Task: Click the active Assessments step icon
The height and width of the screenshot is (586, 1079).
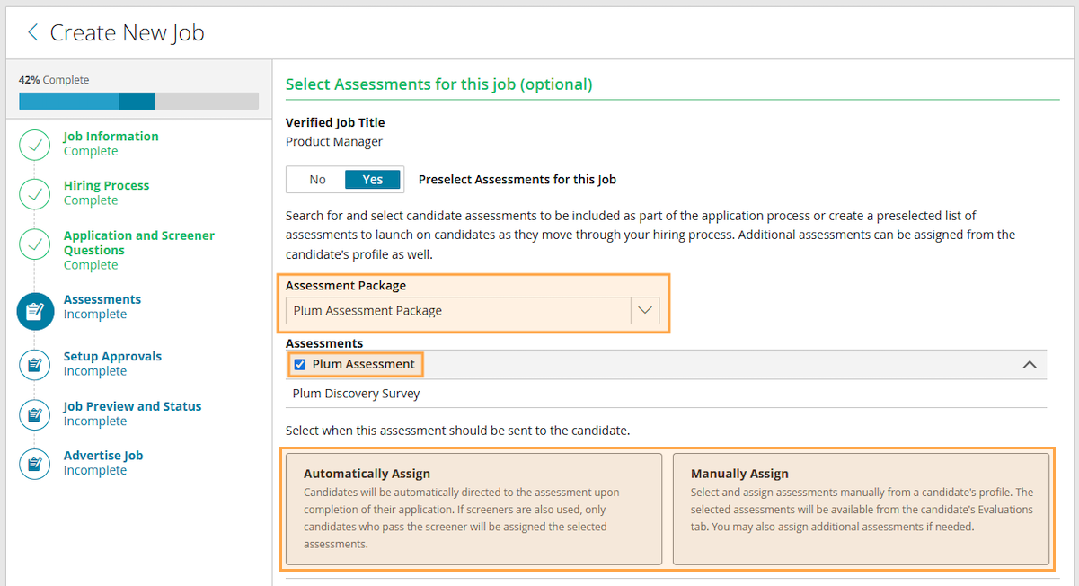Action: point(34,311)
